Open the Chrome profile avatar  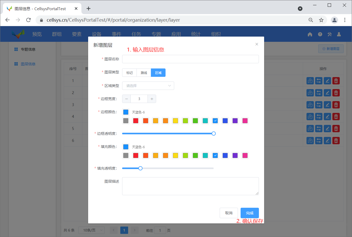pyautogui.click(x=334, y=20)
